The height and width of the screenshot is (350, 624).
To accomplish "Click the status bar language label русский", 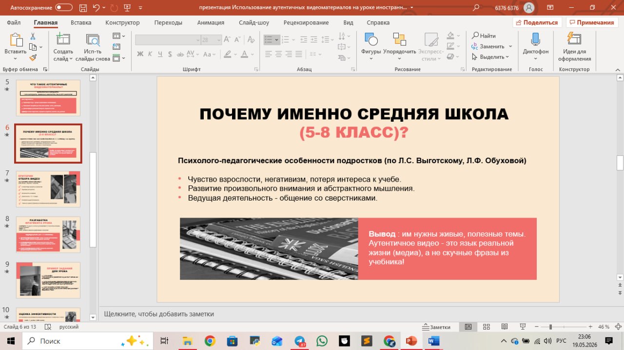I will [69, 327].
